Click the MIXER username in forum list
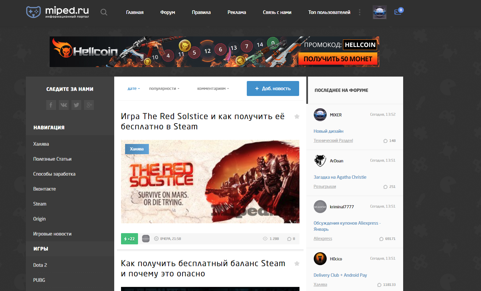The width and height of the screenshot is (481, 291). 336,115
